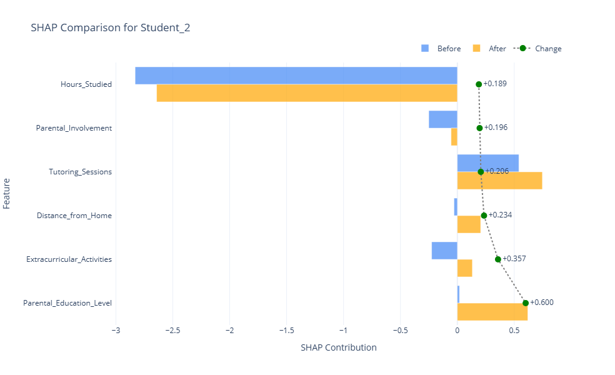The height and width of the screenshot is (375, 615).
Task: Click the green Change marker for Parental_Involvement
Action: click(x=479, y=127)
